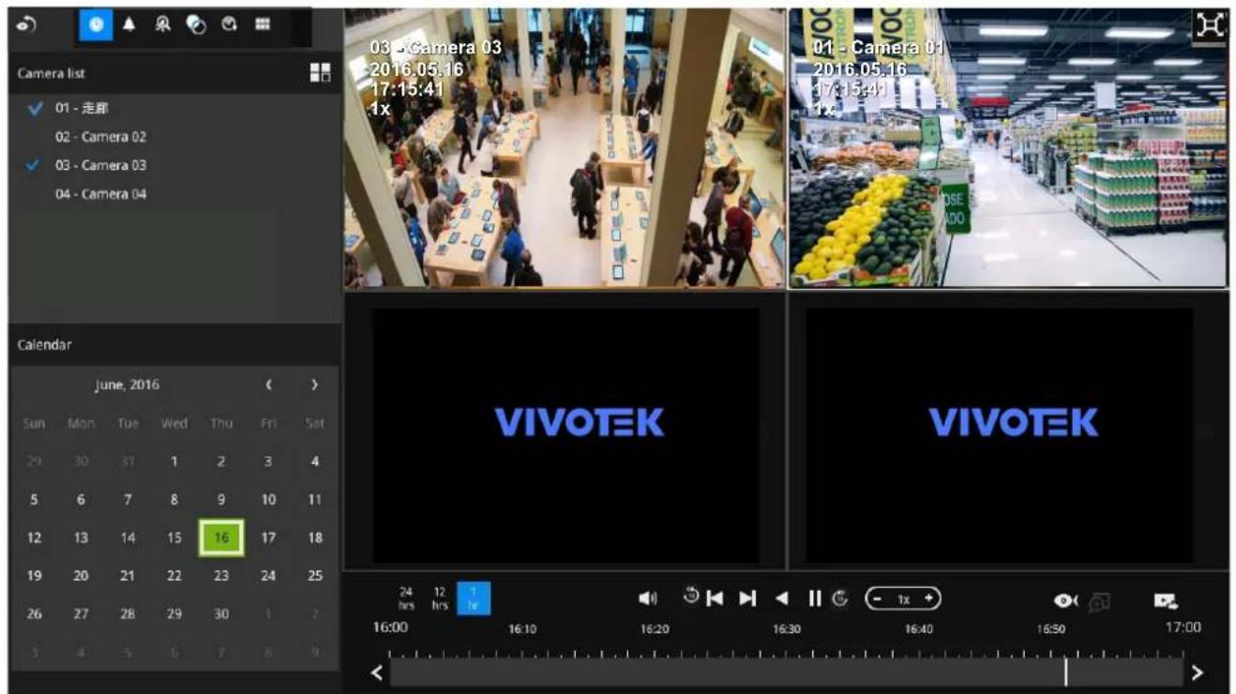Export video clip icon at bar's right

click(x=1167, y=599)
